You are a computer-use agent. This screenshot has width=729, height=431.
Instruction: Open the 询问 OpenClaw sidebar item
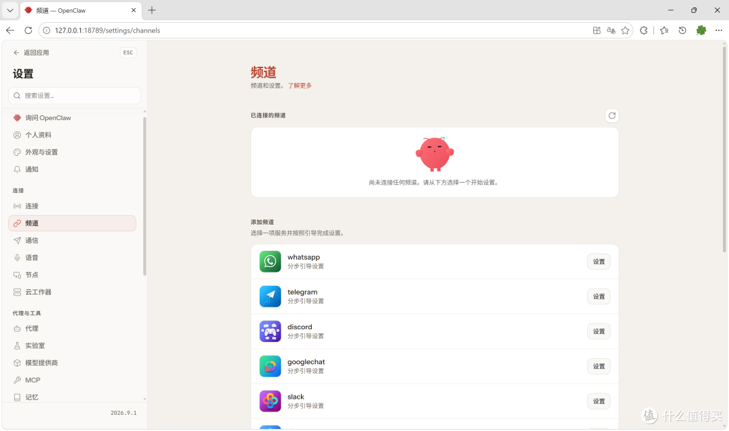tap(72, 118)
